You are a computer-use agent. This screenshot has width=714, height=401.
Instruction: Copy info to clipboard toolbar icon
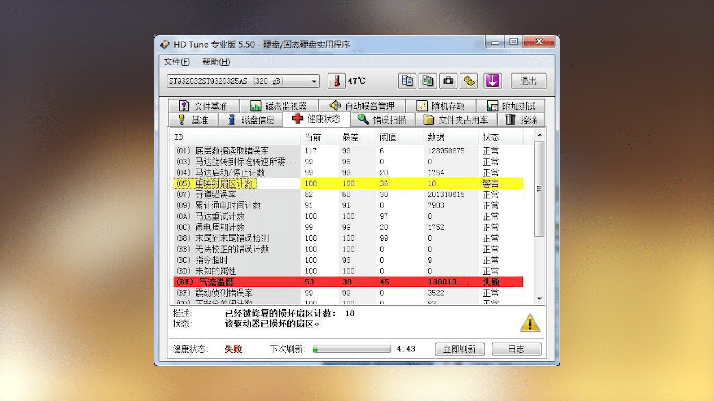pyautogui.click(x=407, y=81)
